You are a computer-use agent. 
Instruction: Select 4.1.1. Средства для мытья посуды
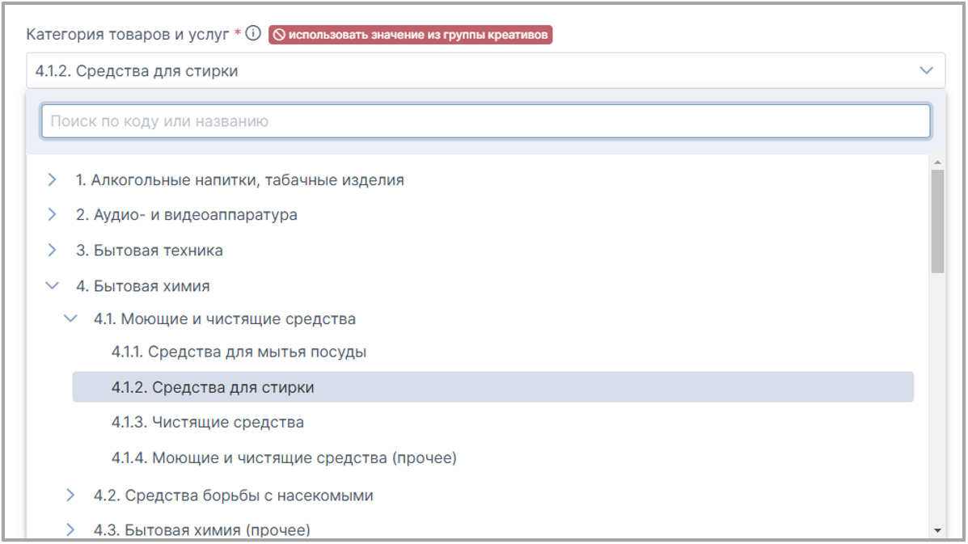pyautogui.click(x=239, y=352)
